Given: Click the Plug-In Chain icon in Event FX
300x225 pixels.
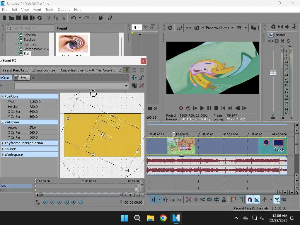Looking at the screenshot, I should click(x=134, y=78).
